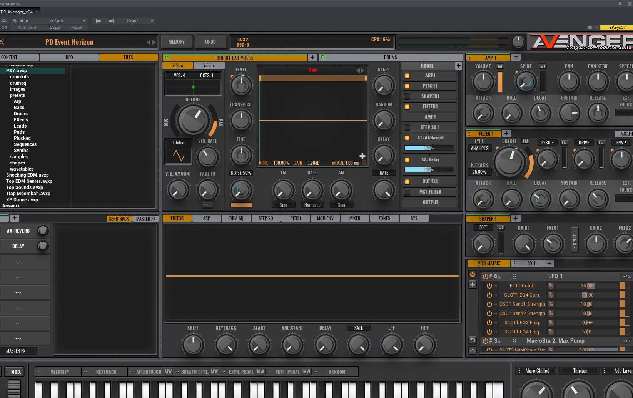633x398 pixels.
Task: Select the next waveform arrow beside Saw
Action: coord(362,70)
